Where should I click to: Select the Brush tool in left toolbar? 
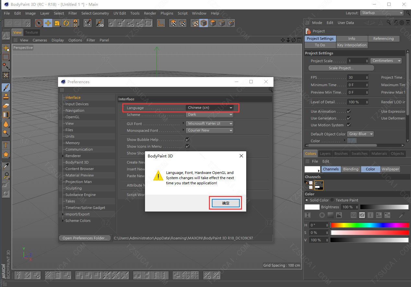[x=6, y=87]
